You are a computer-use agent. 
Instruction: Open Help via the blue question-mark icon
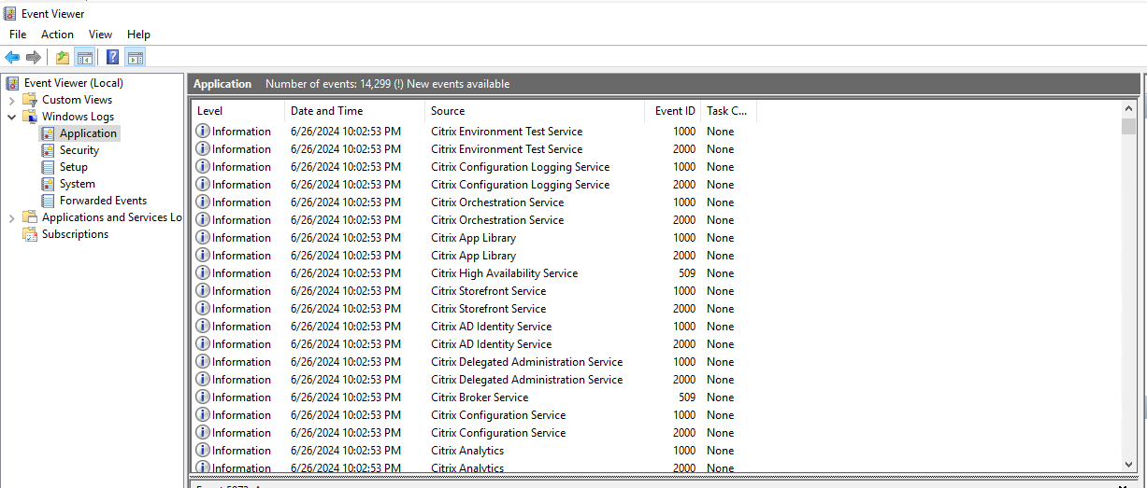(x=112, y=58)
